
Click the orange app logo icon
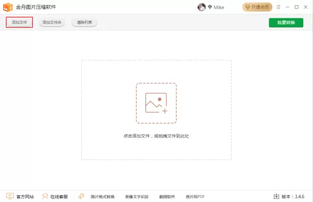pyautogui.click(x=8, y=7)
